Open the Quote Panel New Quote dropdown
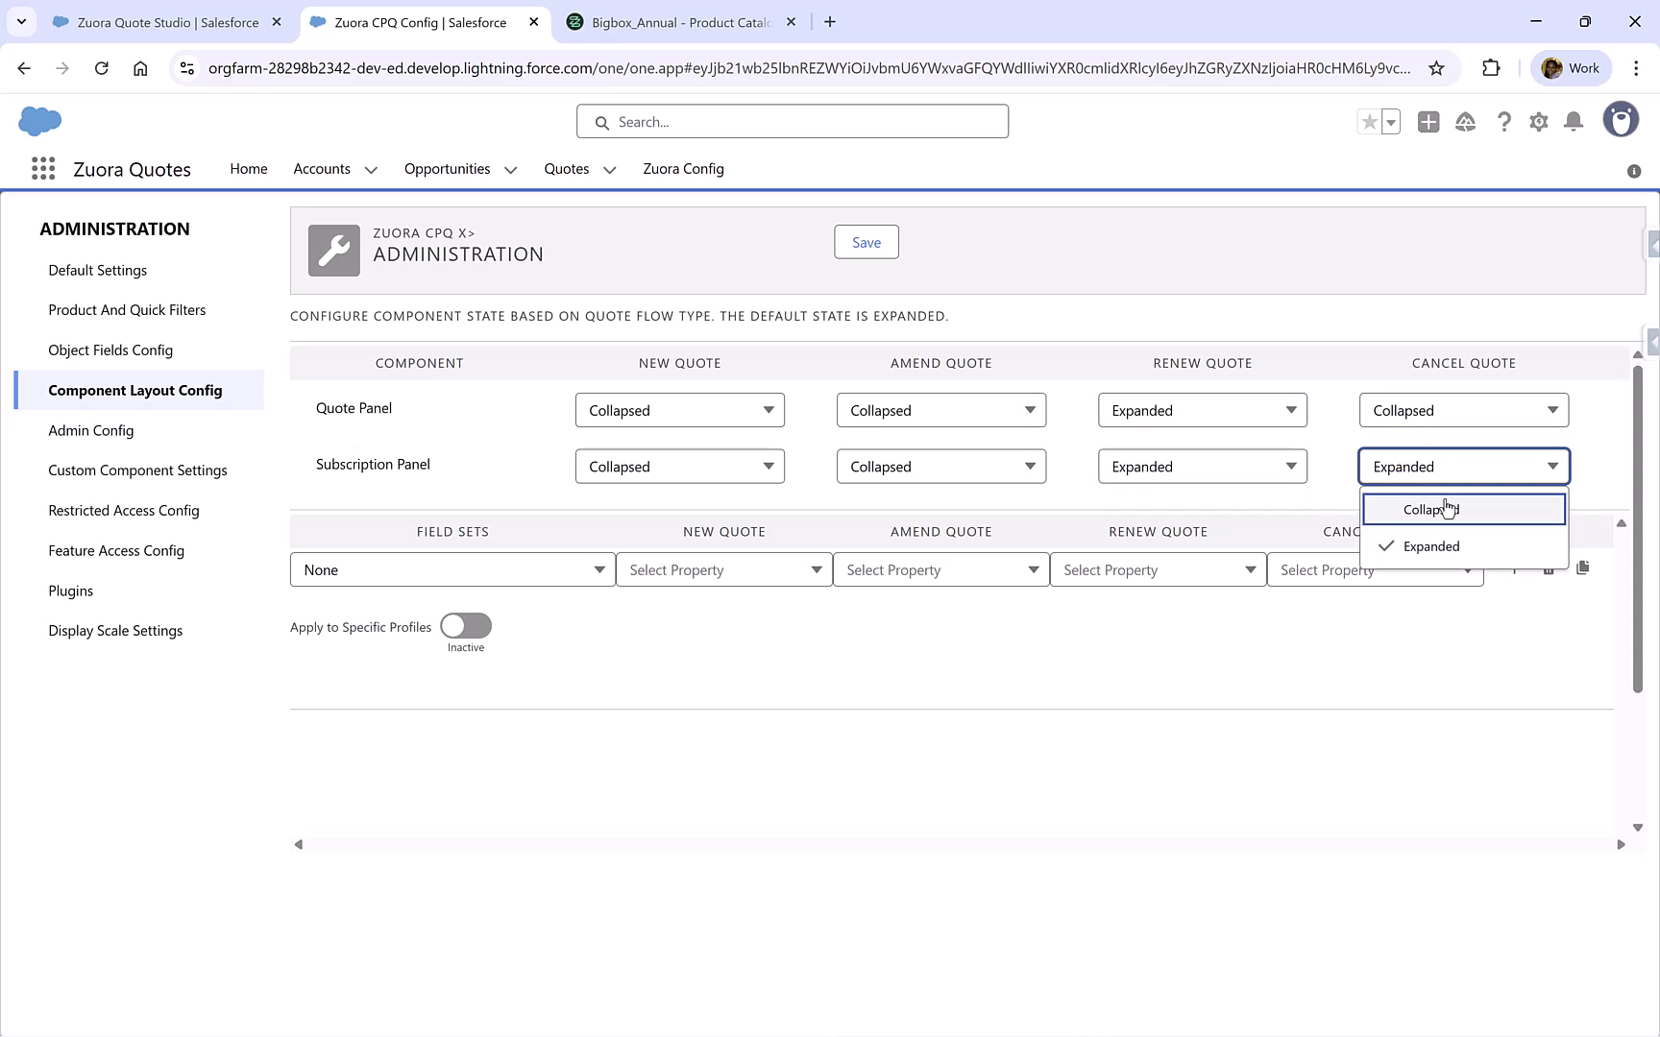The height and width of the screenshot is (1037, 1660). pyautogui.click(x=679, y=410)
